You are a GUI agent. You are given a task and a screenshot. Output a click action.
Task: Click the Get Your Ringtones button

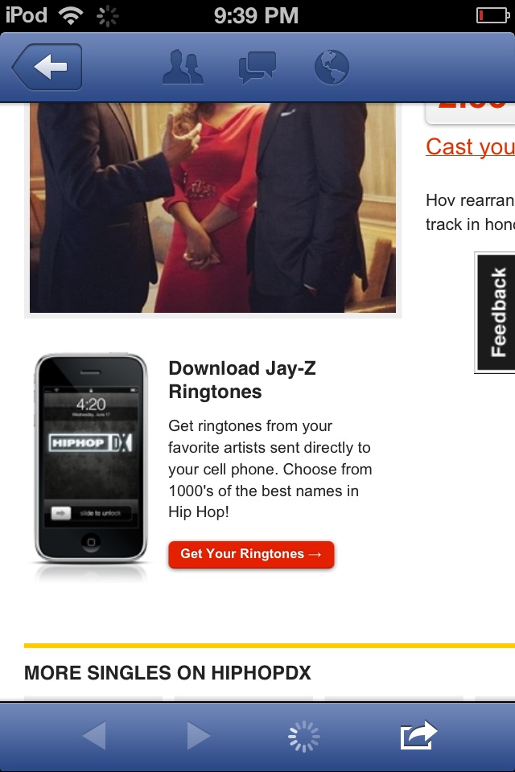[251, 554]
